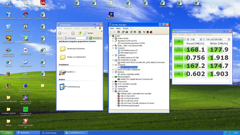240x135 pixels.
Task: Click the plain Seq test button
Action: [x=178, y=66]
